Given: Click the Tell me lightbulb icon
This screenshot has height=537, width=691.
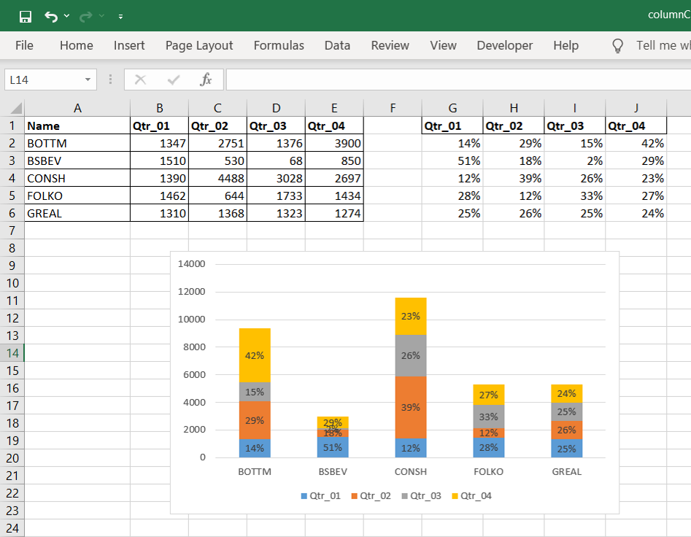Looking at the screenshot, I should click(618, 46).
